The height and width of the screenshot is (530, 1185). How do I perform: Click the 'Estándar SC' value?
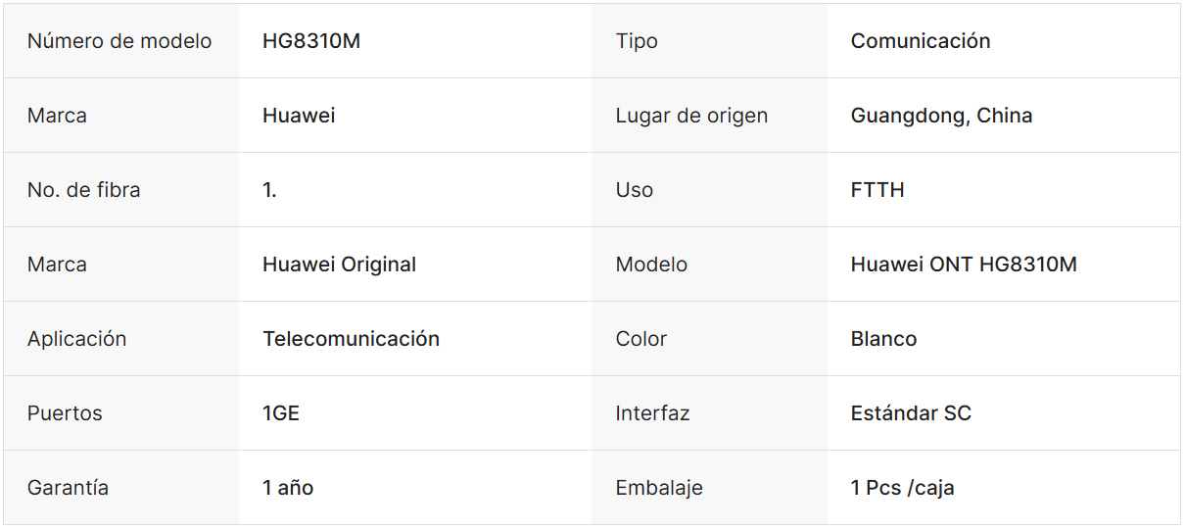pyautogui.click(x=911, y=413)
